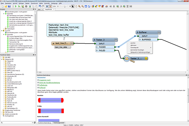
Task: Zoom to full extent with blue arrows icon
Action: tap(86, 6)
